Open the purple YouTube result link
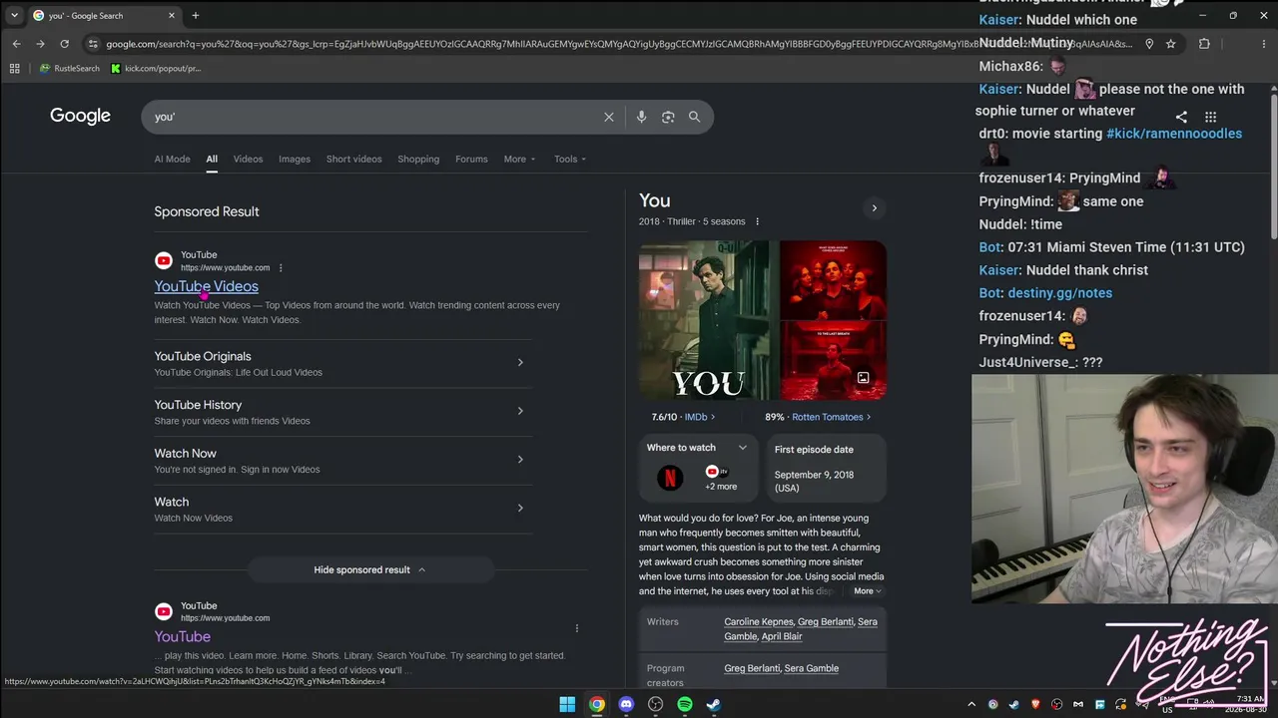This screenshot has width=1278, height=718. (182, 636)
